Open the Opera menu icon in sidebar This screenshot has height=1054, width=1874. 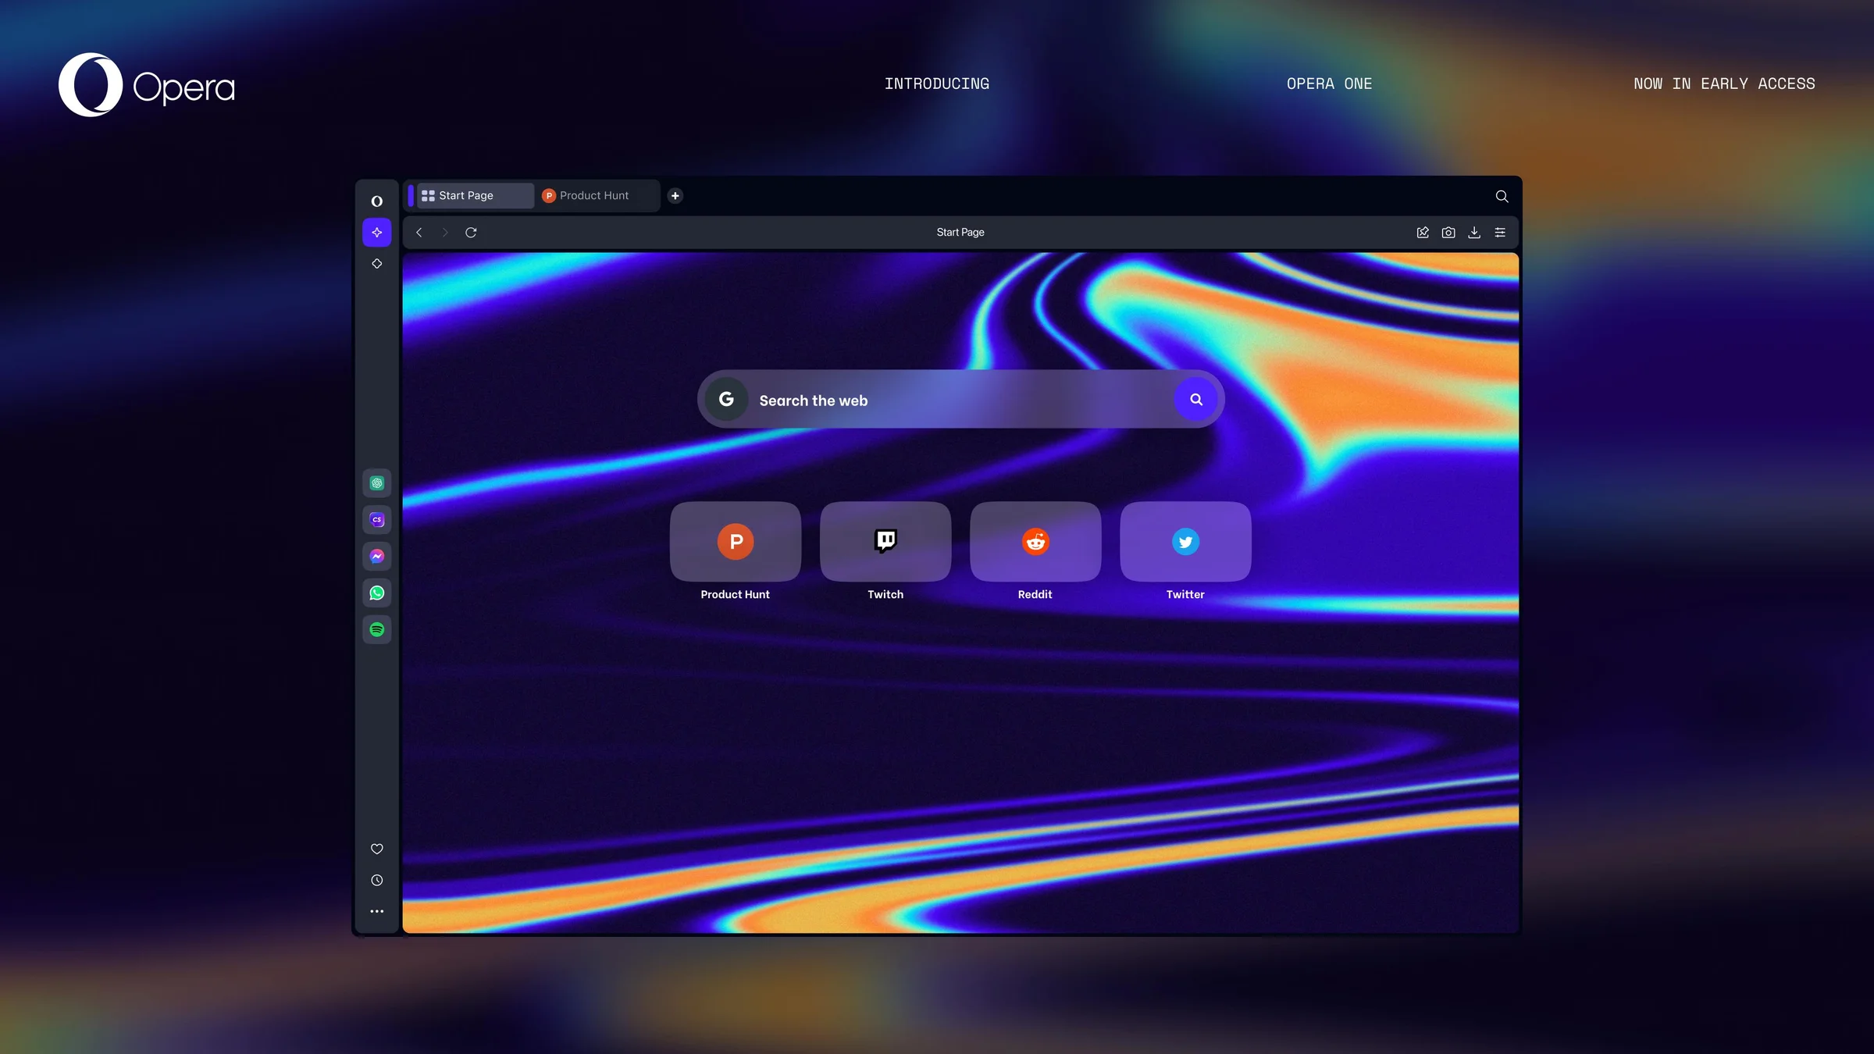[x=376, y=201]
